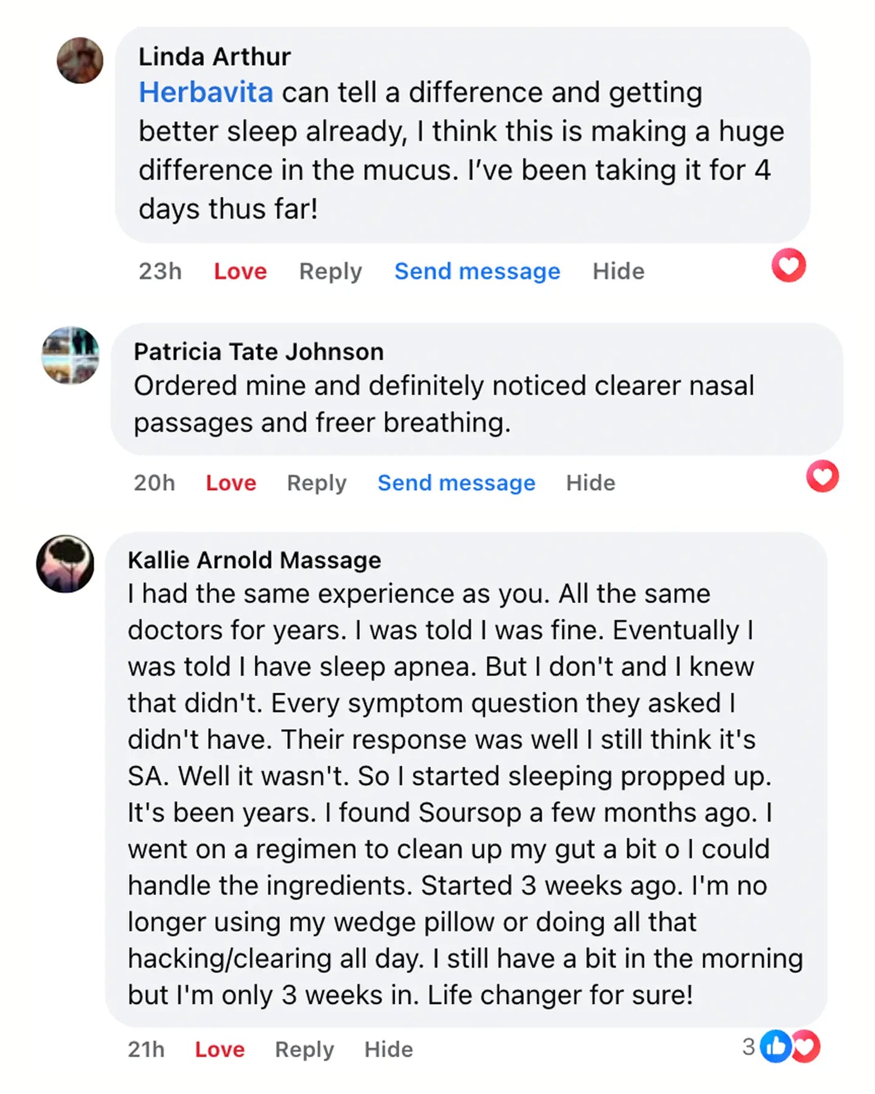Toggle Love on Patricia Tate Johnson's comment
Viewport: 875px width, 1094px height.
point(231,483)
